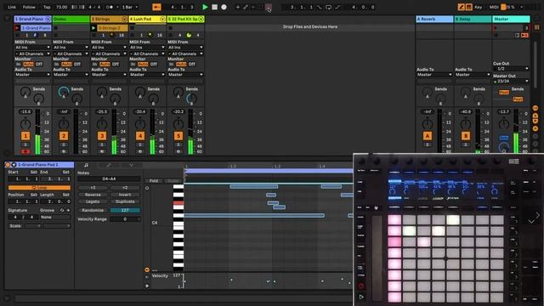Set Lush Pad Monitor to Auto

click(143, 65)
